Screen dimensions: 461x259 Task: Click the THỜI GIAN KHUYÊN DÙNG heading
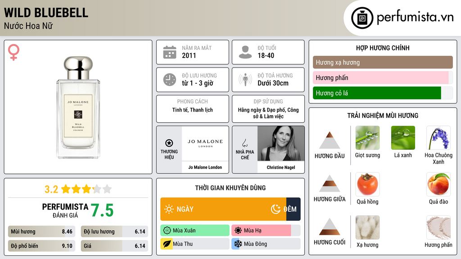pos(230,188)
